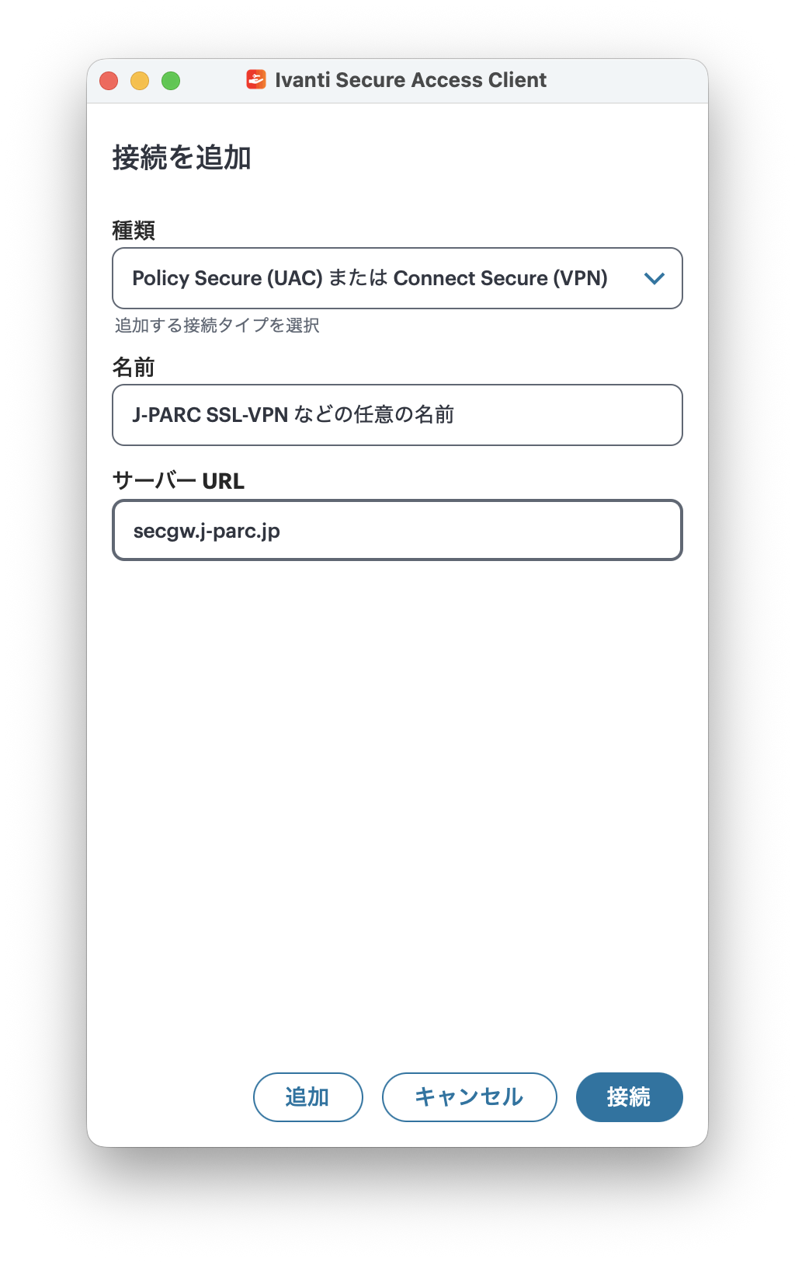This screenshot has height=1262, width=795.
Task: Click the empty white area below the URL field
Action: 397,777
